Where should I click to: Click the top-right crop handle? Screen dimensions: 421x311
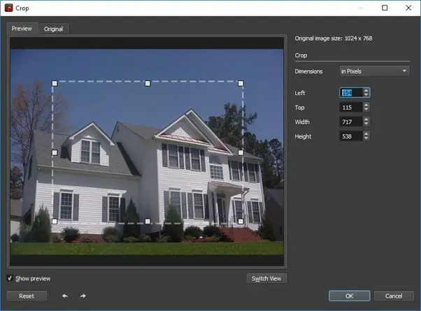tap(241, 83)
